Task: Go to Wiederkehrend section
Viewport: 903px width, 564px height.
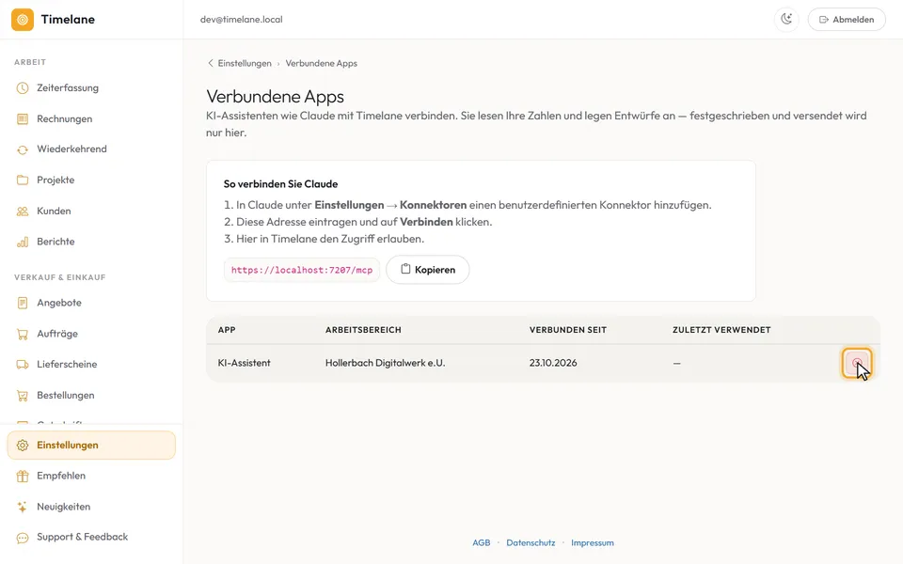Action: coord(91,149)
